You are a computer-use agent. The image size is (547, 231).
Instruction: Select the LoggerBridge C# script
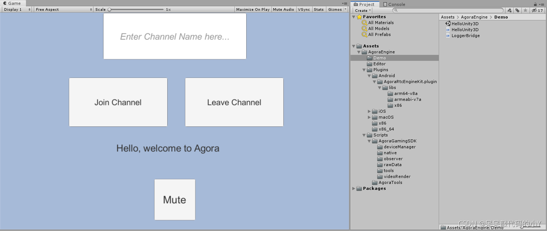pyautogui.click(x=463, y=36)
